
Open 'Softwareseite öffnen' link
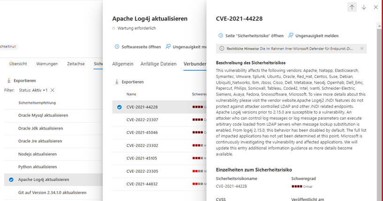[x=138, y=46]
